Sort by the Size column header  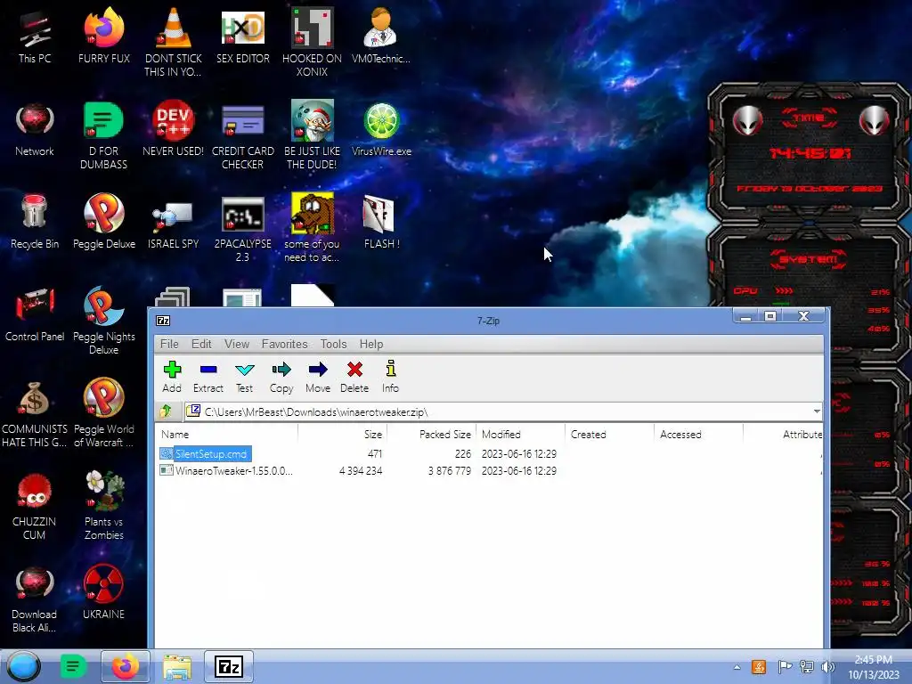click(x=343, y=434)
